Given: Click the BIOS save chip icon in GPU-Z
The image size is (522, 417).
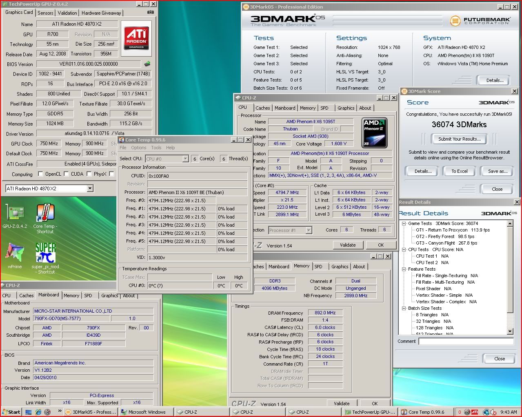Looking at the screenshot, I should (147, 64).
